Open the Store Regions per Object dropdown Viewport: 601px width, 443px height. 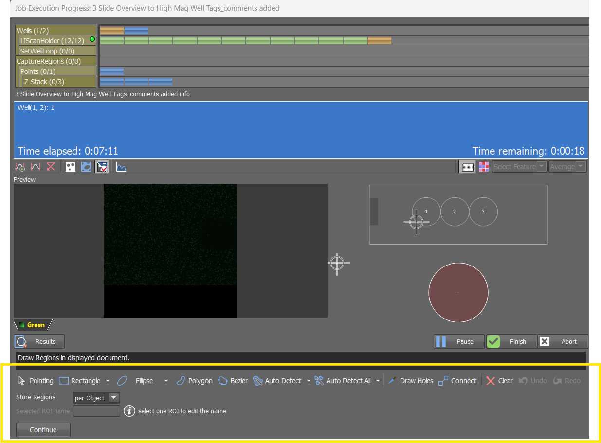pos(96,398)
